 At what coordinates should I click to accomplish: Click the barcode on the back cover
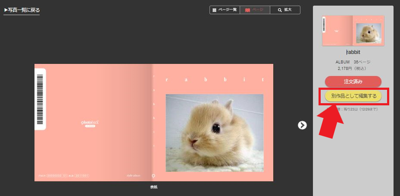pos(40,99)
